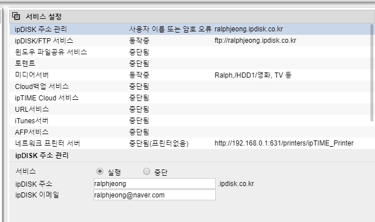Image resolution: width=375 pixels, height=222 pixels.
Task: Click the 서비스 설정 panel icon
Action: click(x=16, y=17)
